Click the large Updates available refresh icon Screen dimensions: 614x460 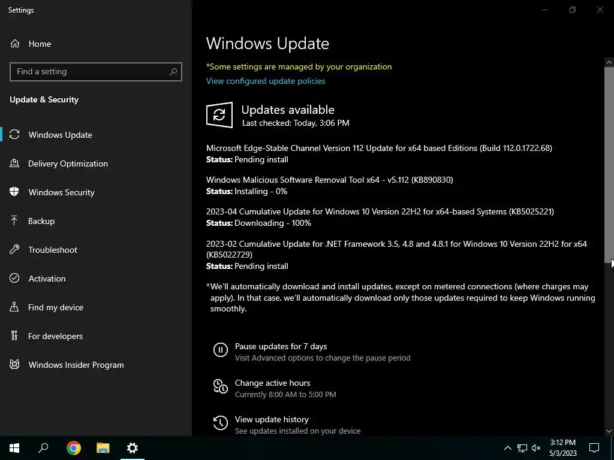(219, 114)
